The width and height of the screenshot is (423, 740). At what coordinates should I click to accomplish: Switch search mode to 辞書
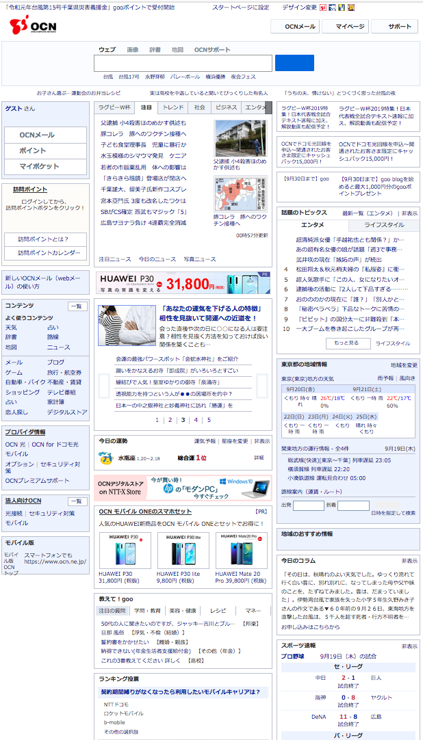(x=155, y=49)
